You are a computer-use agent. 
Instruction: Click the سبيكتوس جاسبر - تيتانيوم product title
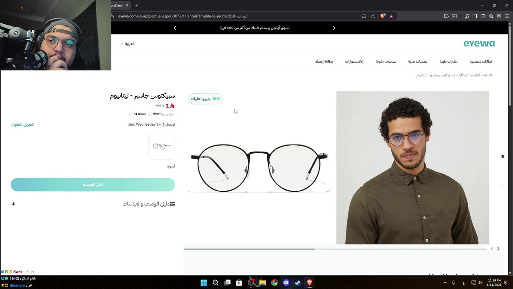pos(143,96)
